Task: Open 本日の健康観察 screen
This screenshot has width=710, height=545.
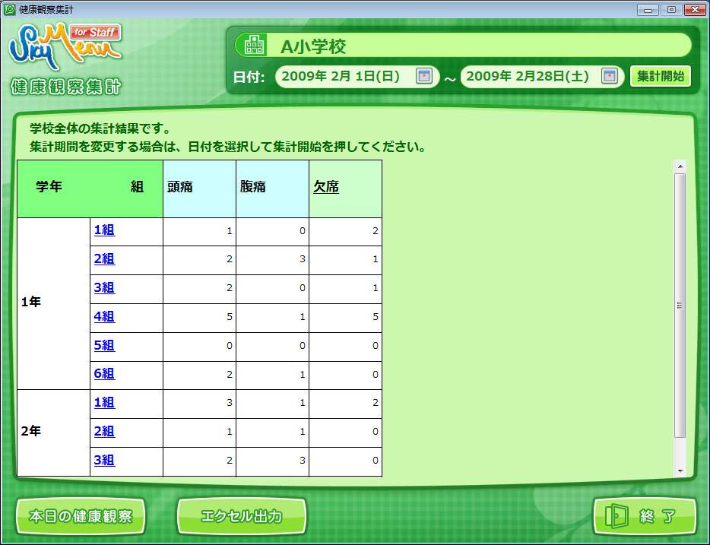Action: tap(81, 516)
